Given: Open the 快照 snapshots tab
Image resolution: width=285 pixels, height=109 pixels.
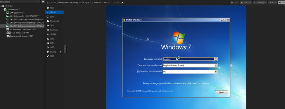Looking at the screenshot, I should pyautogui.click(x=55, y=47).
